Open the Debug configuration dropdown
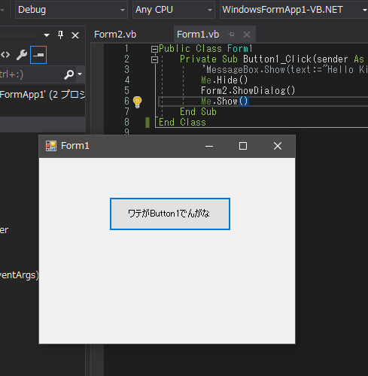 click(x=71, y=10)
